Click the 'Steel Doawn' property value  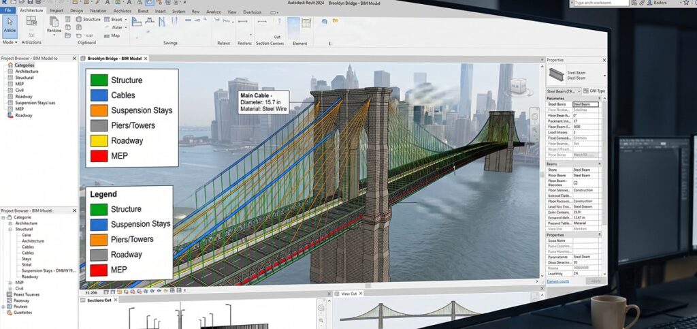[x=583, y=207]
